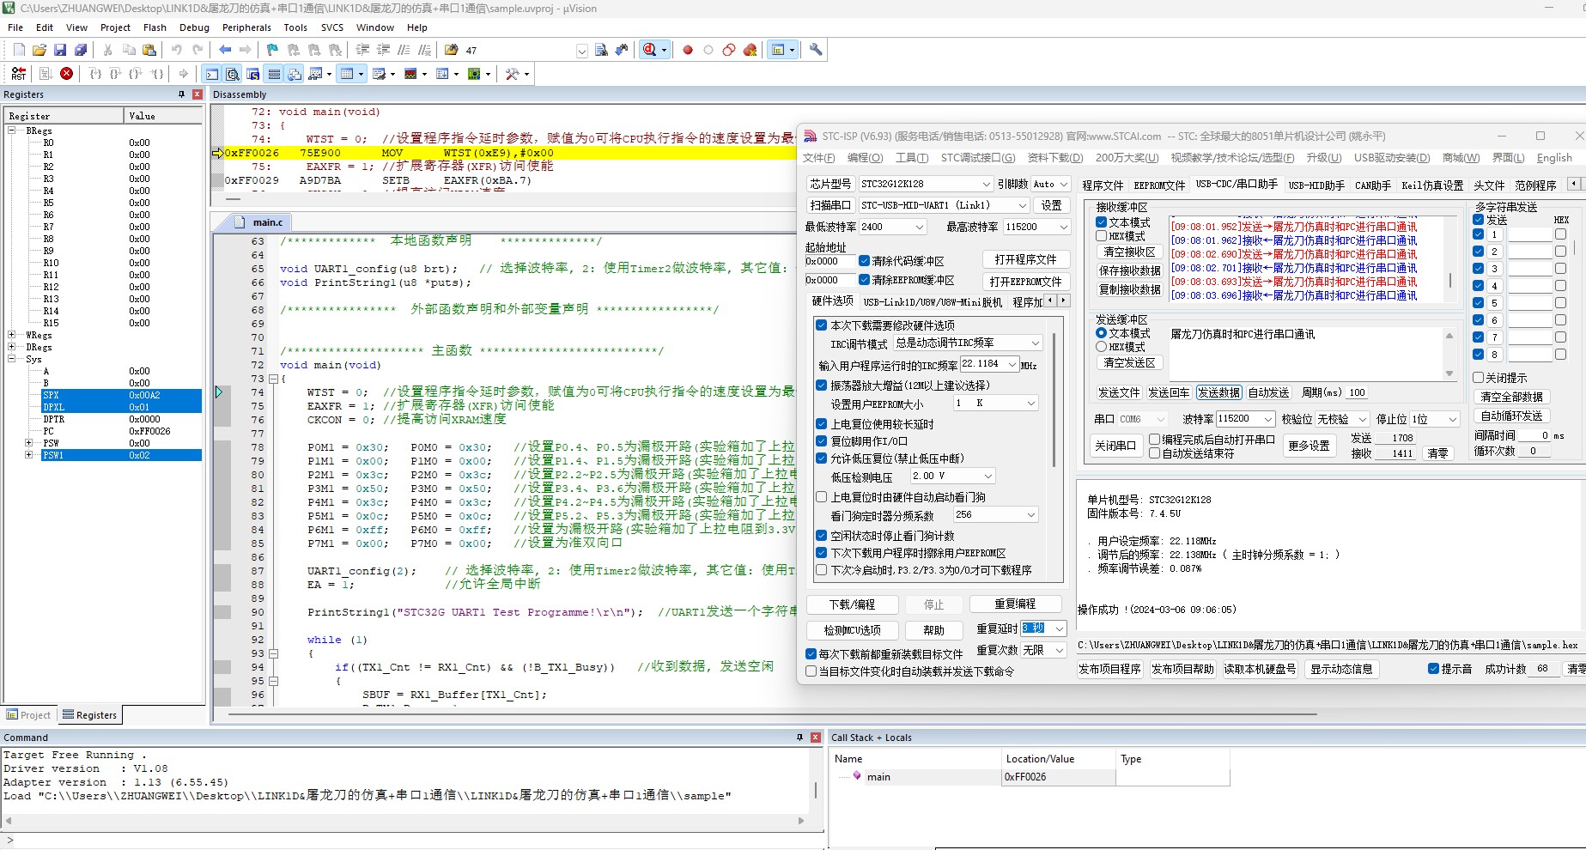This screenshot has height=850, width=1586.
Task: Enable 上电复位时由硬件自动启动看门狗 checkbox
Action: 821,497
